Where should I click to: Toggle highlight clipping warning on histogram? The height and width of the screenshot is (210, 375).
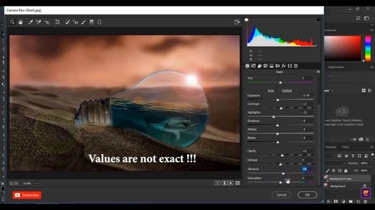coord(318,19)
